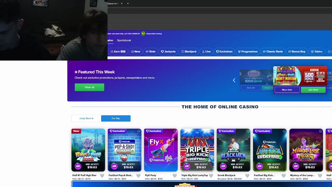Open Huff N' Puff High Rise game tile
This screenshot has width=332, height=187.
pos(88,150)
